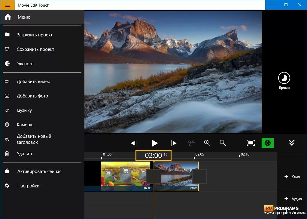Viewport: 307px width, 219px height.
Task: Toggle full screen preview
Action: [251, 143]
